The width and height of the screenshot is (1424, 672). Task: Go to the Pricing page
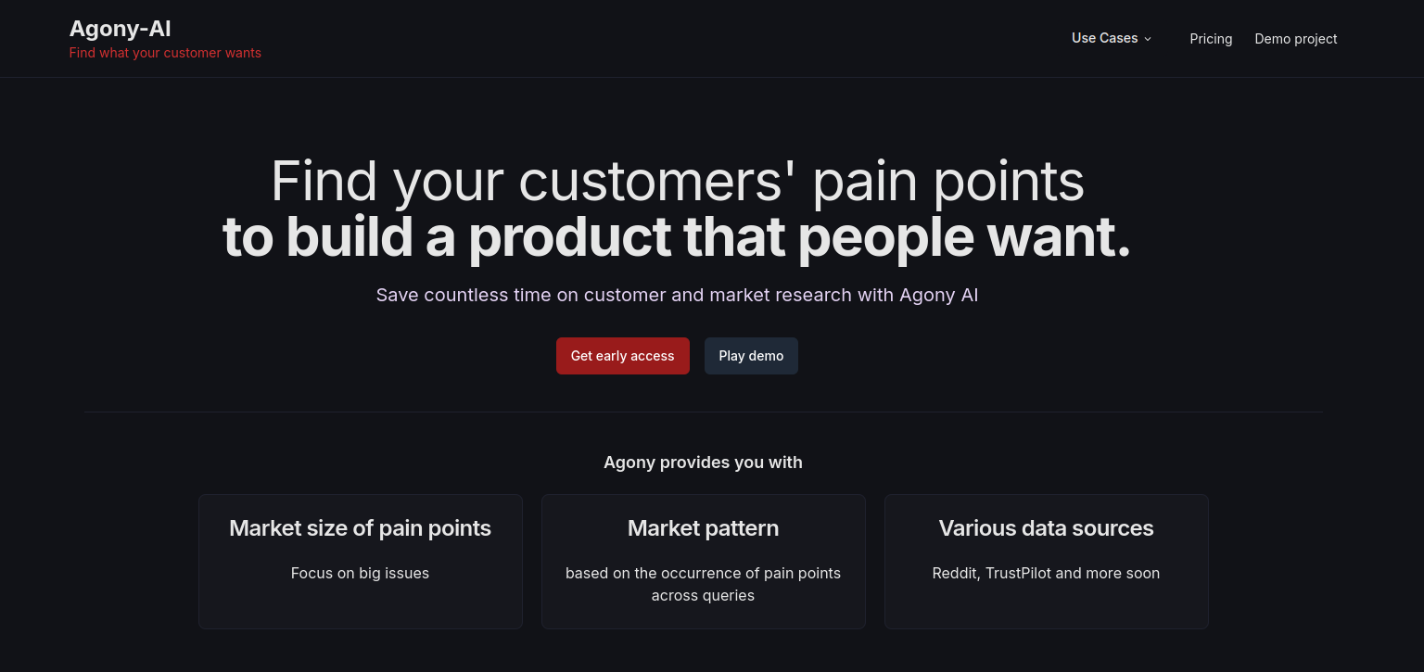(x=1211, y=39)
